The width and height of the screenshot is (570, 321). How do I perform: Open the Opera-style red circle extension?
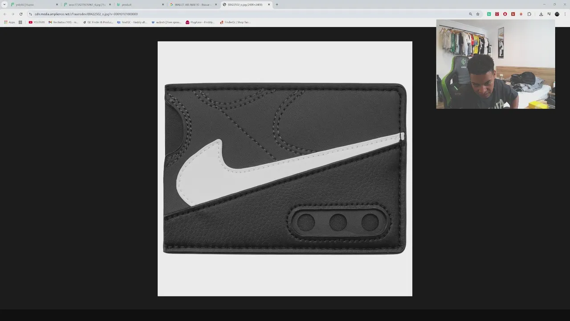click(x=505, y=14)
